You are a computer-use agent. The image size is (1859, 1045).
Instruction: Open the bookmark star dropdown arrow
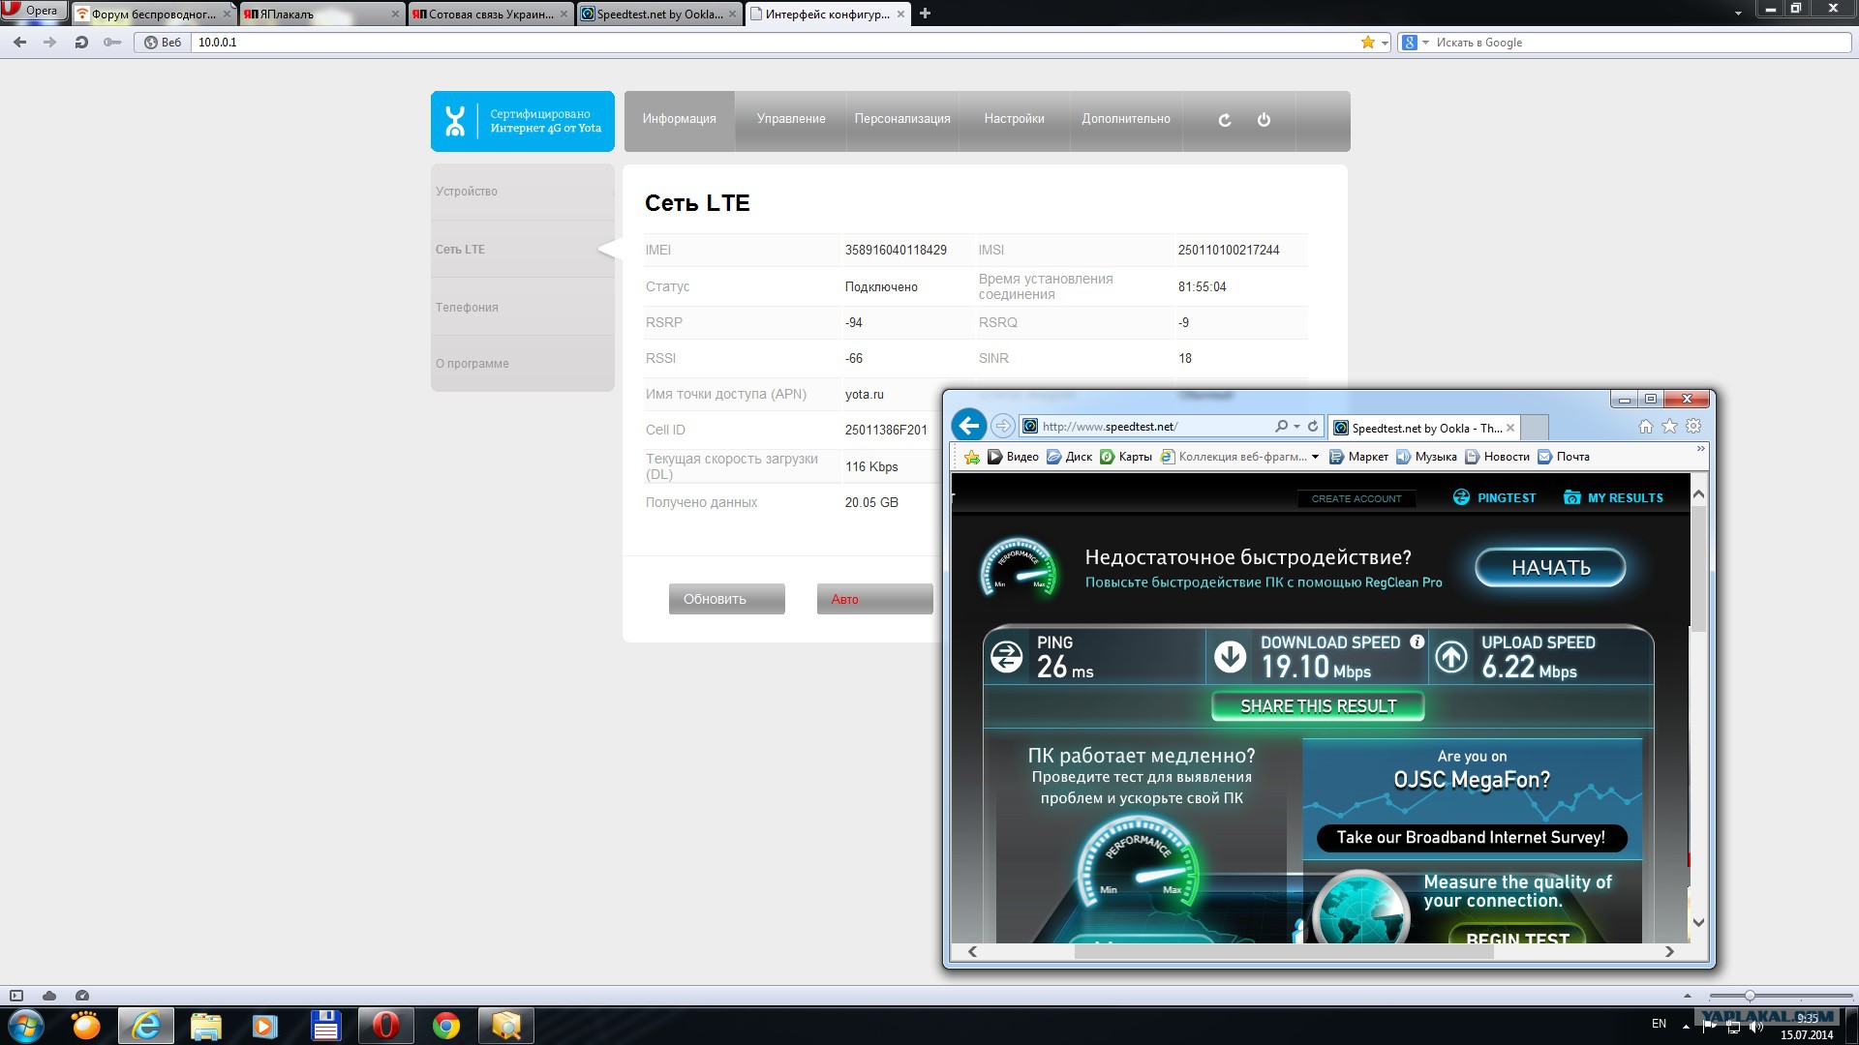(x=1385, y=44)
